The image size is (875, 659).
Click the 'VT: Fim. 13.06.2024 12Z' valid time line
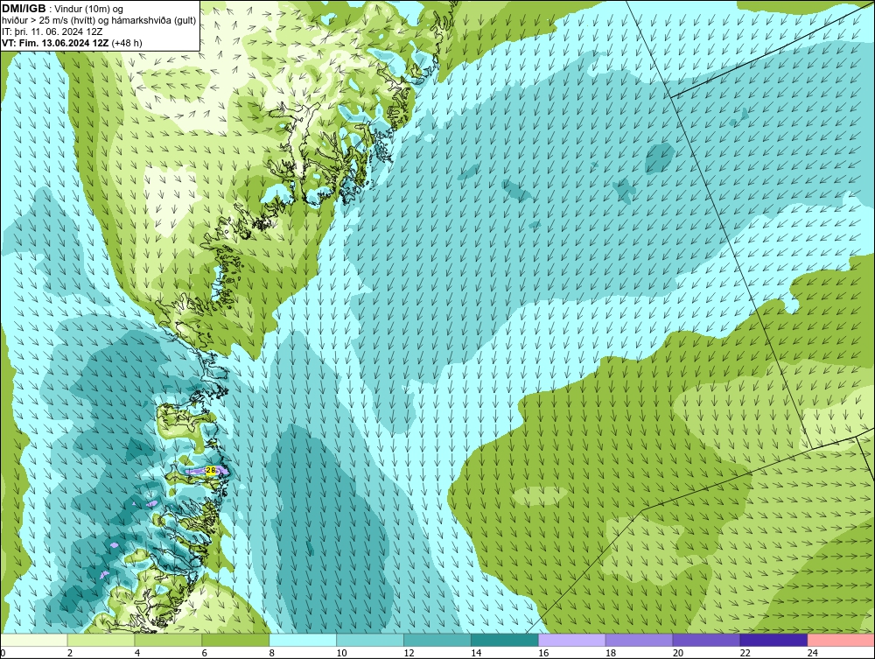(x=72, y=43)
